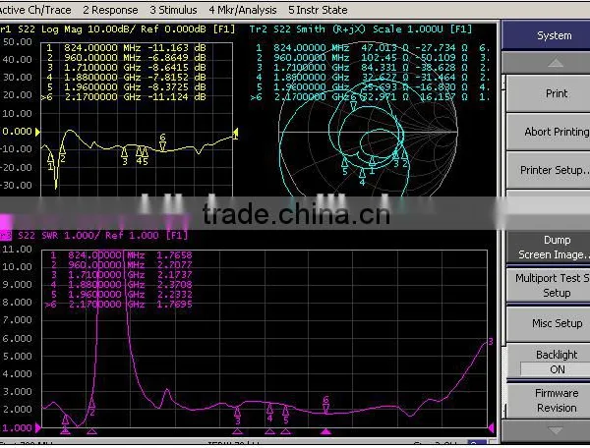Click yellow reference arrow at Tr1 right edge
The image size is (590, 448).
pyautogui.click(x=236, y=133)
